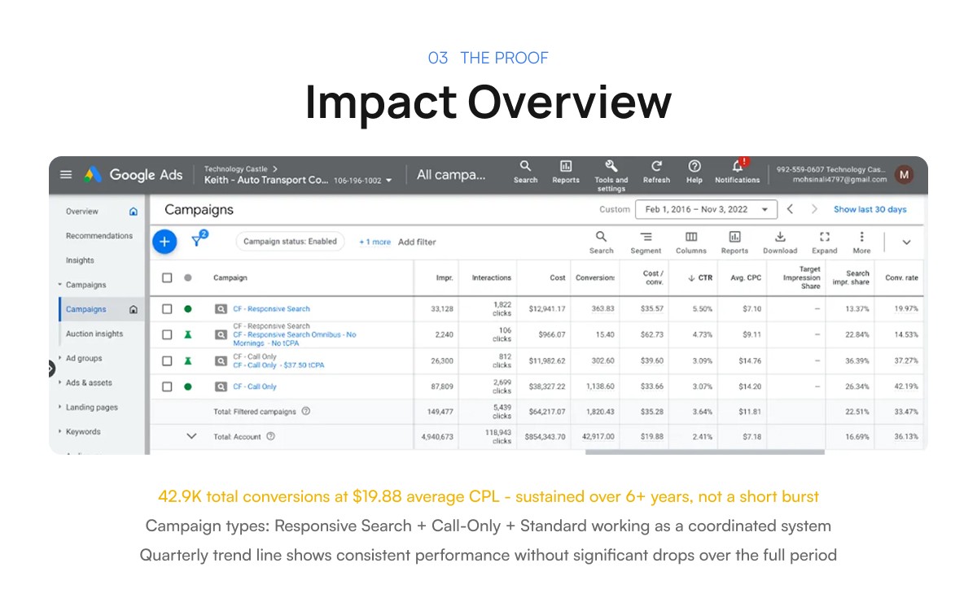Open Search in the top header
The image size is (977, 611).
tap(525, 172)
